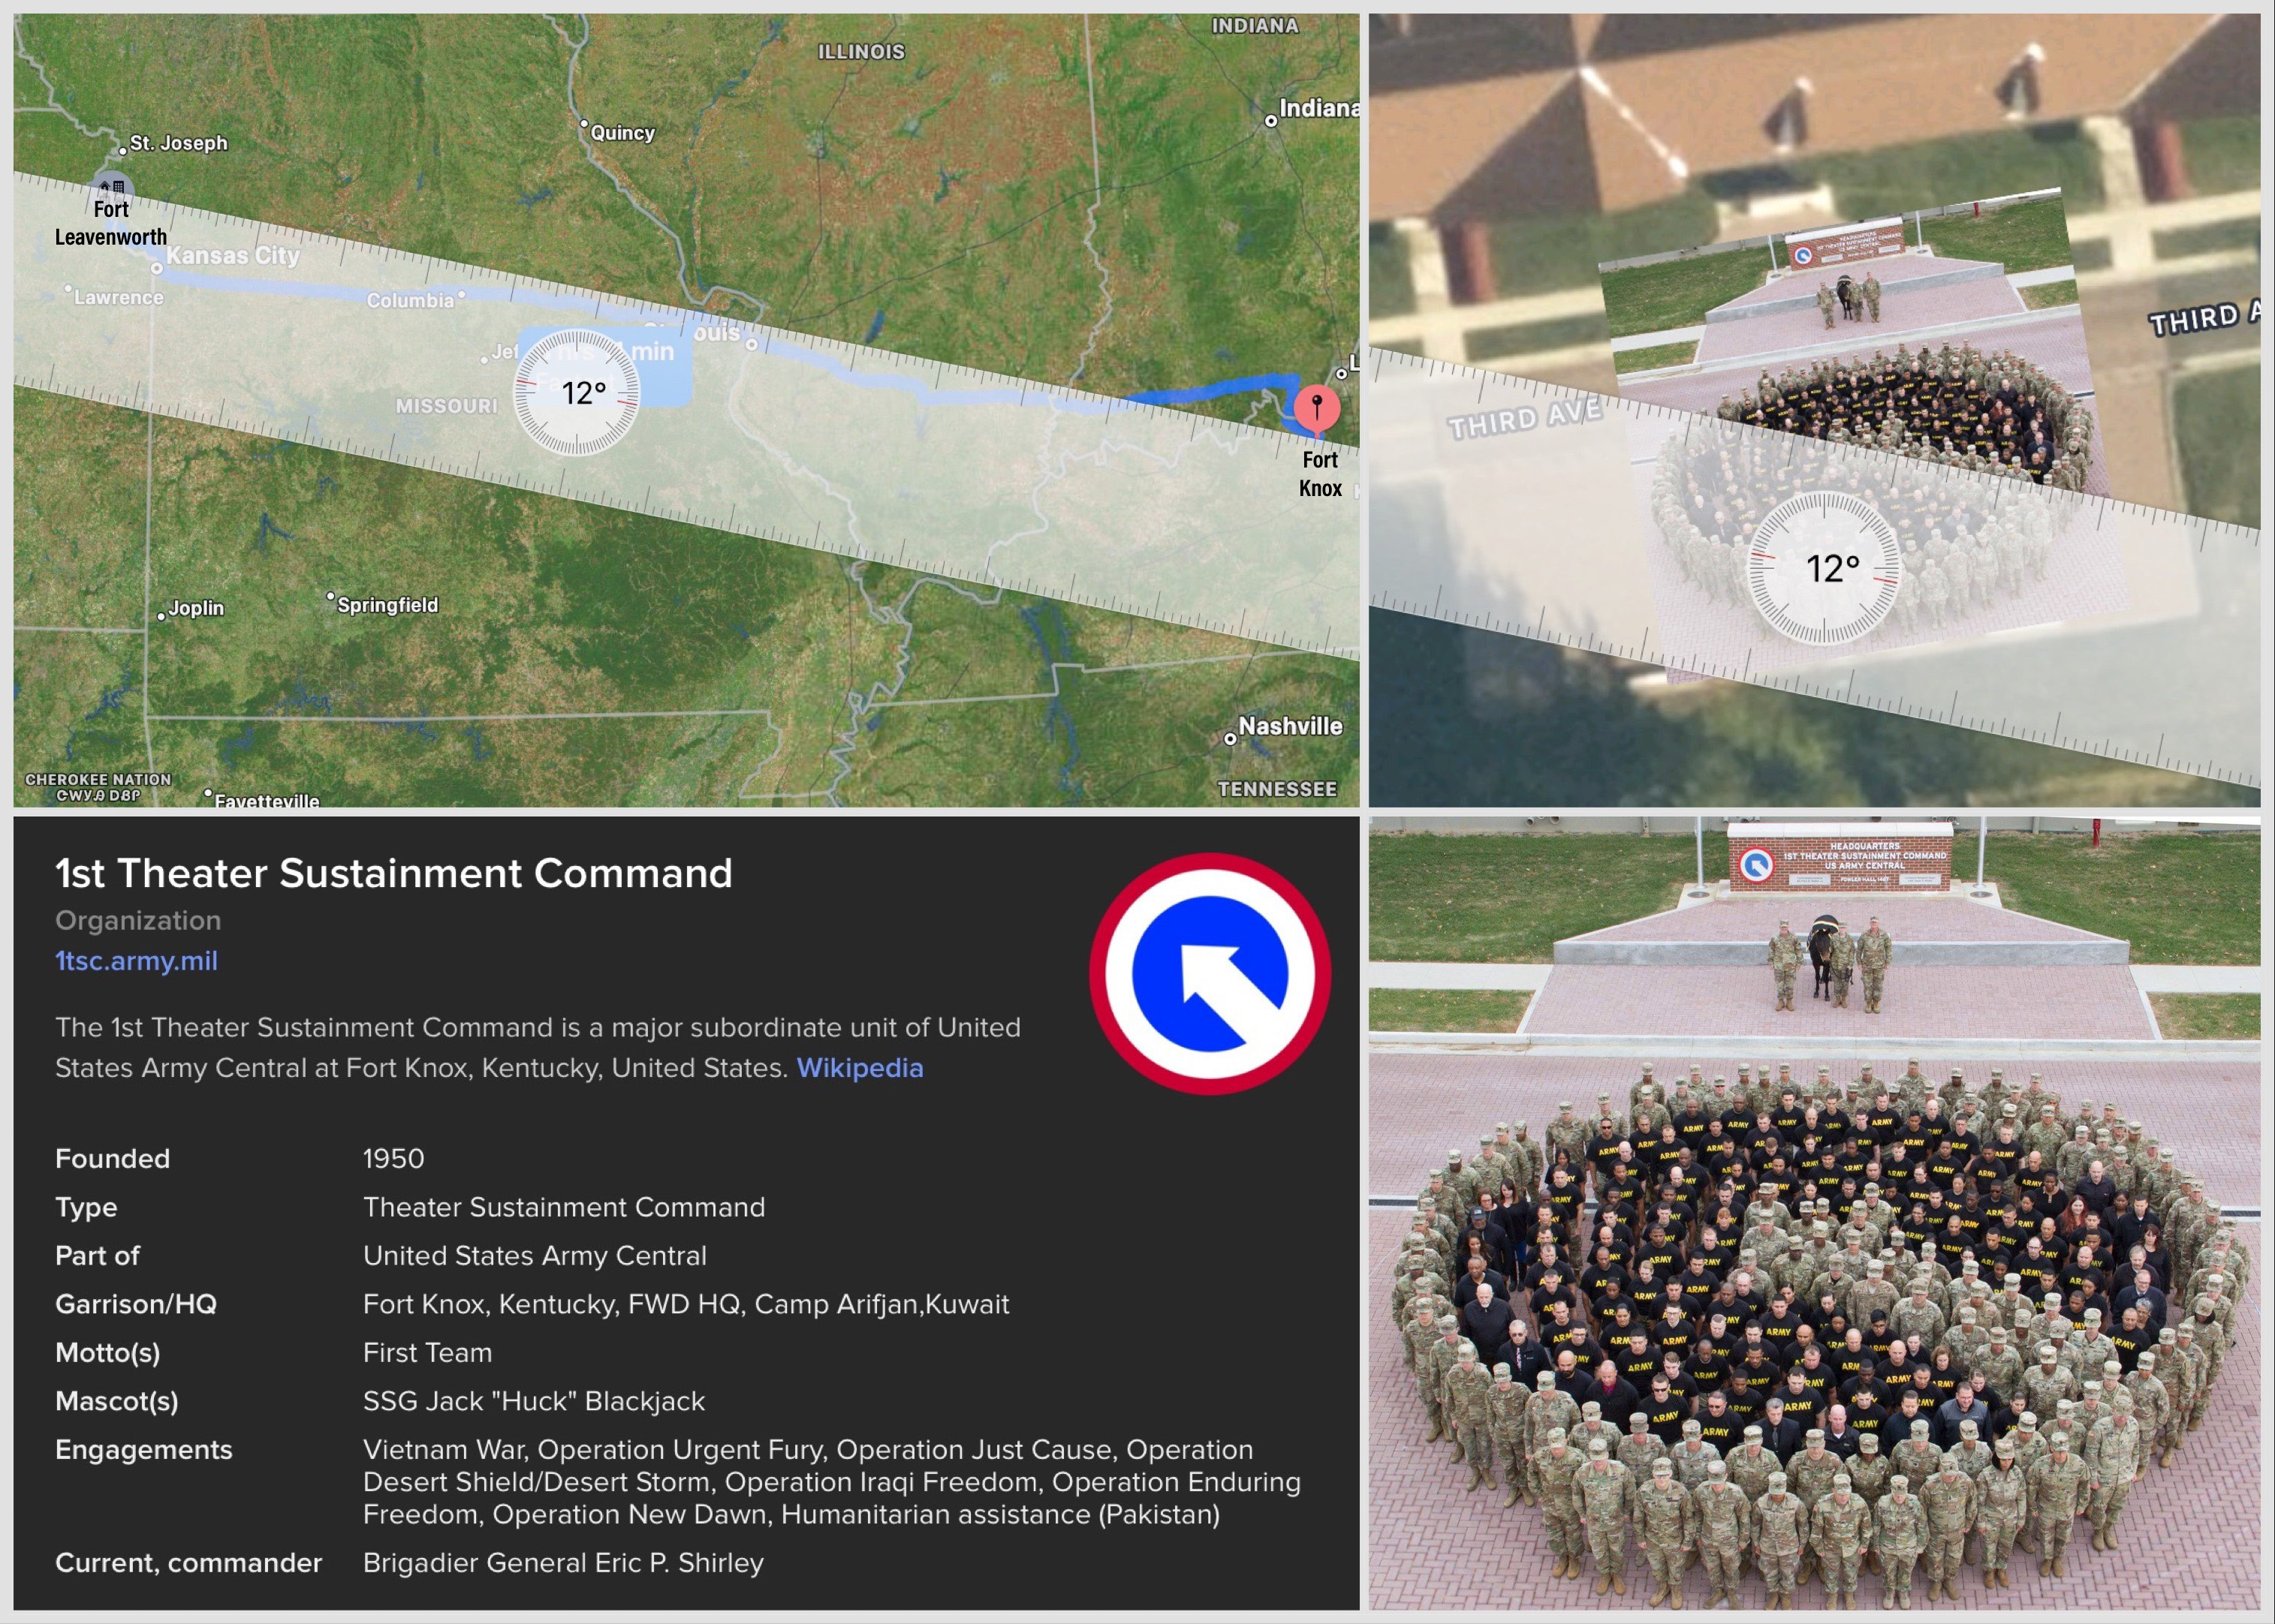Click the ILLINOIS state label
2275x1624 pixels.
pos(860,52)
